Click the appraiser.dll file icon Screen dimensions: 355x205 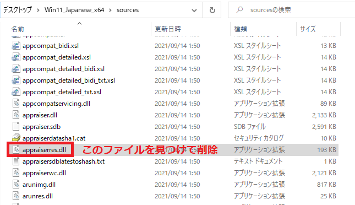coord(16,115)
